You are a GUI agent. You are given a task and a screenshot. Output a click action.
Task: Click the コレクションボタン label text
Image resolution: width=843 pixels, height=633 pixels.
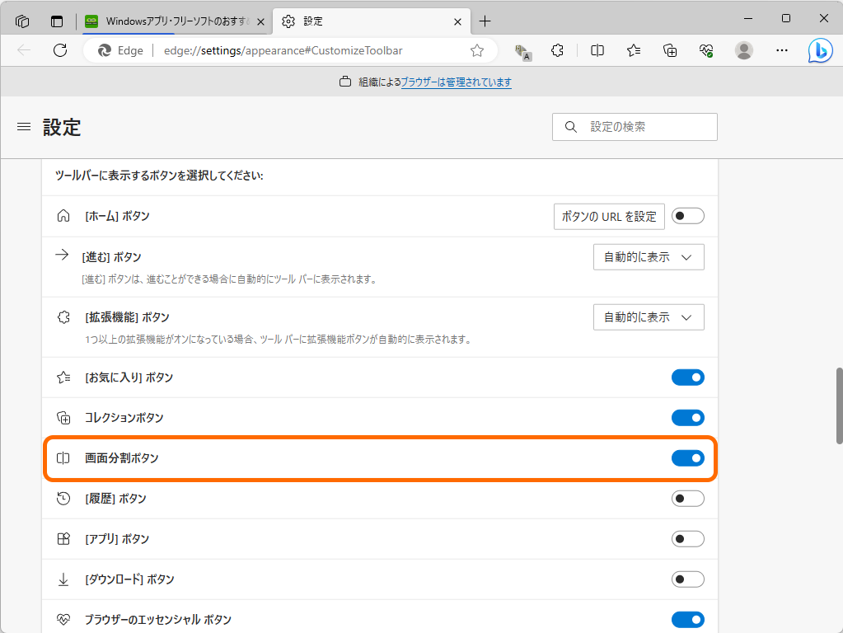tap(124, 418)
